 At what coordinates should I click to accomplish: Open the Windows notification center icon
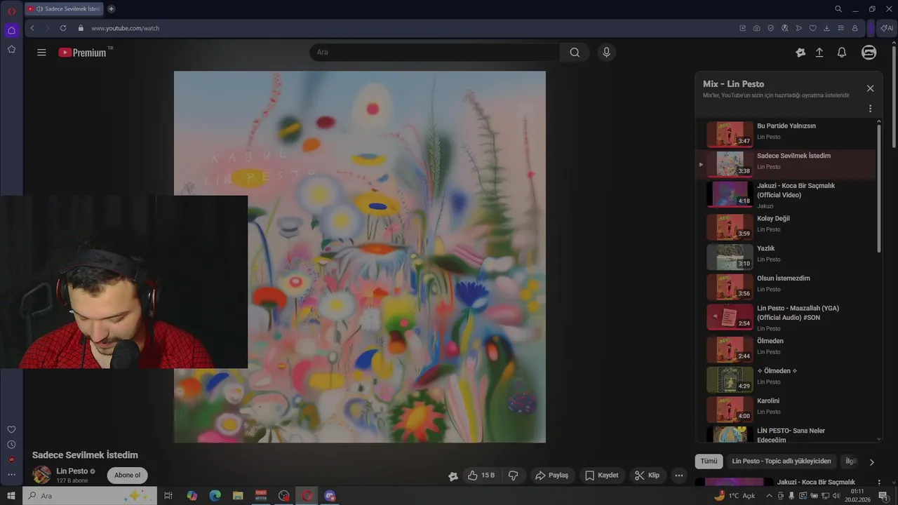point(883,496)
